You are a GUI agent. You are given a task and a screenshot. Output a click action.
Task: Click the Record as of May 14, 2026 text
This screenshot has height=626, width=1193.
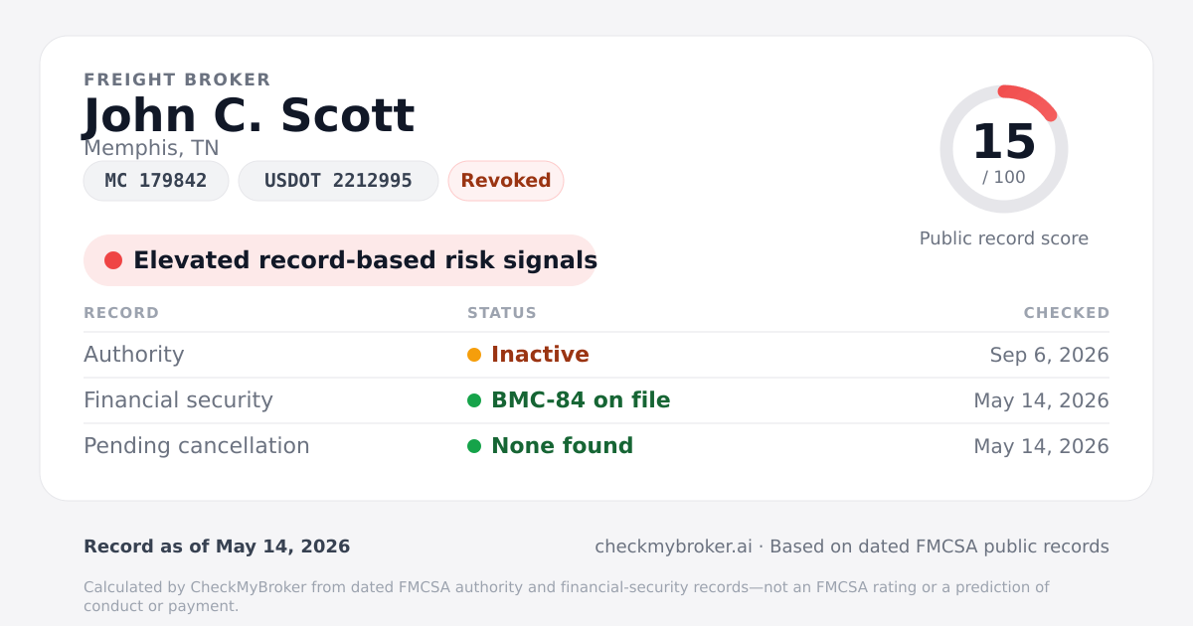pyautogui.click(x=217, y=547)
